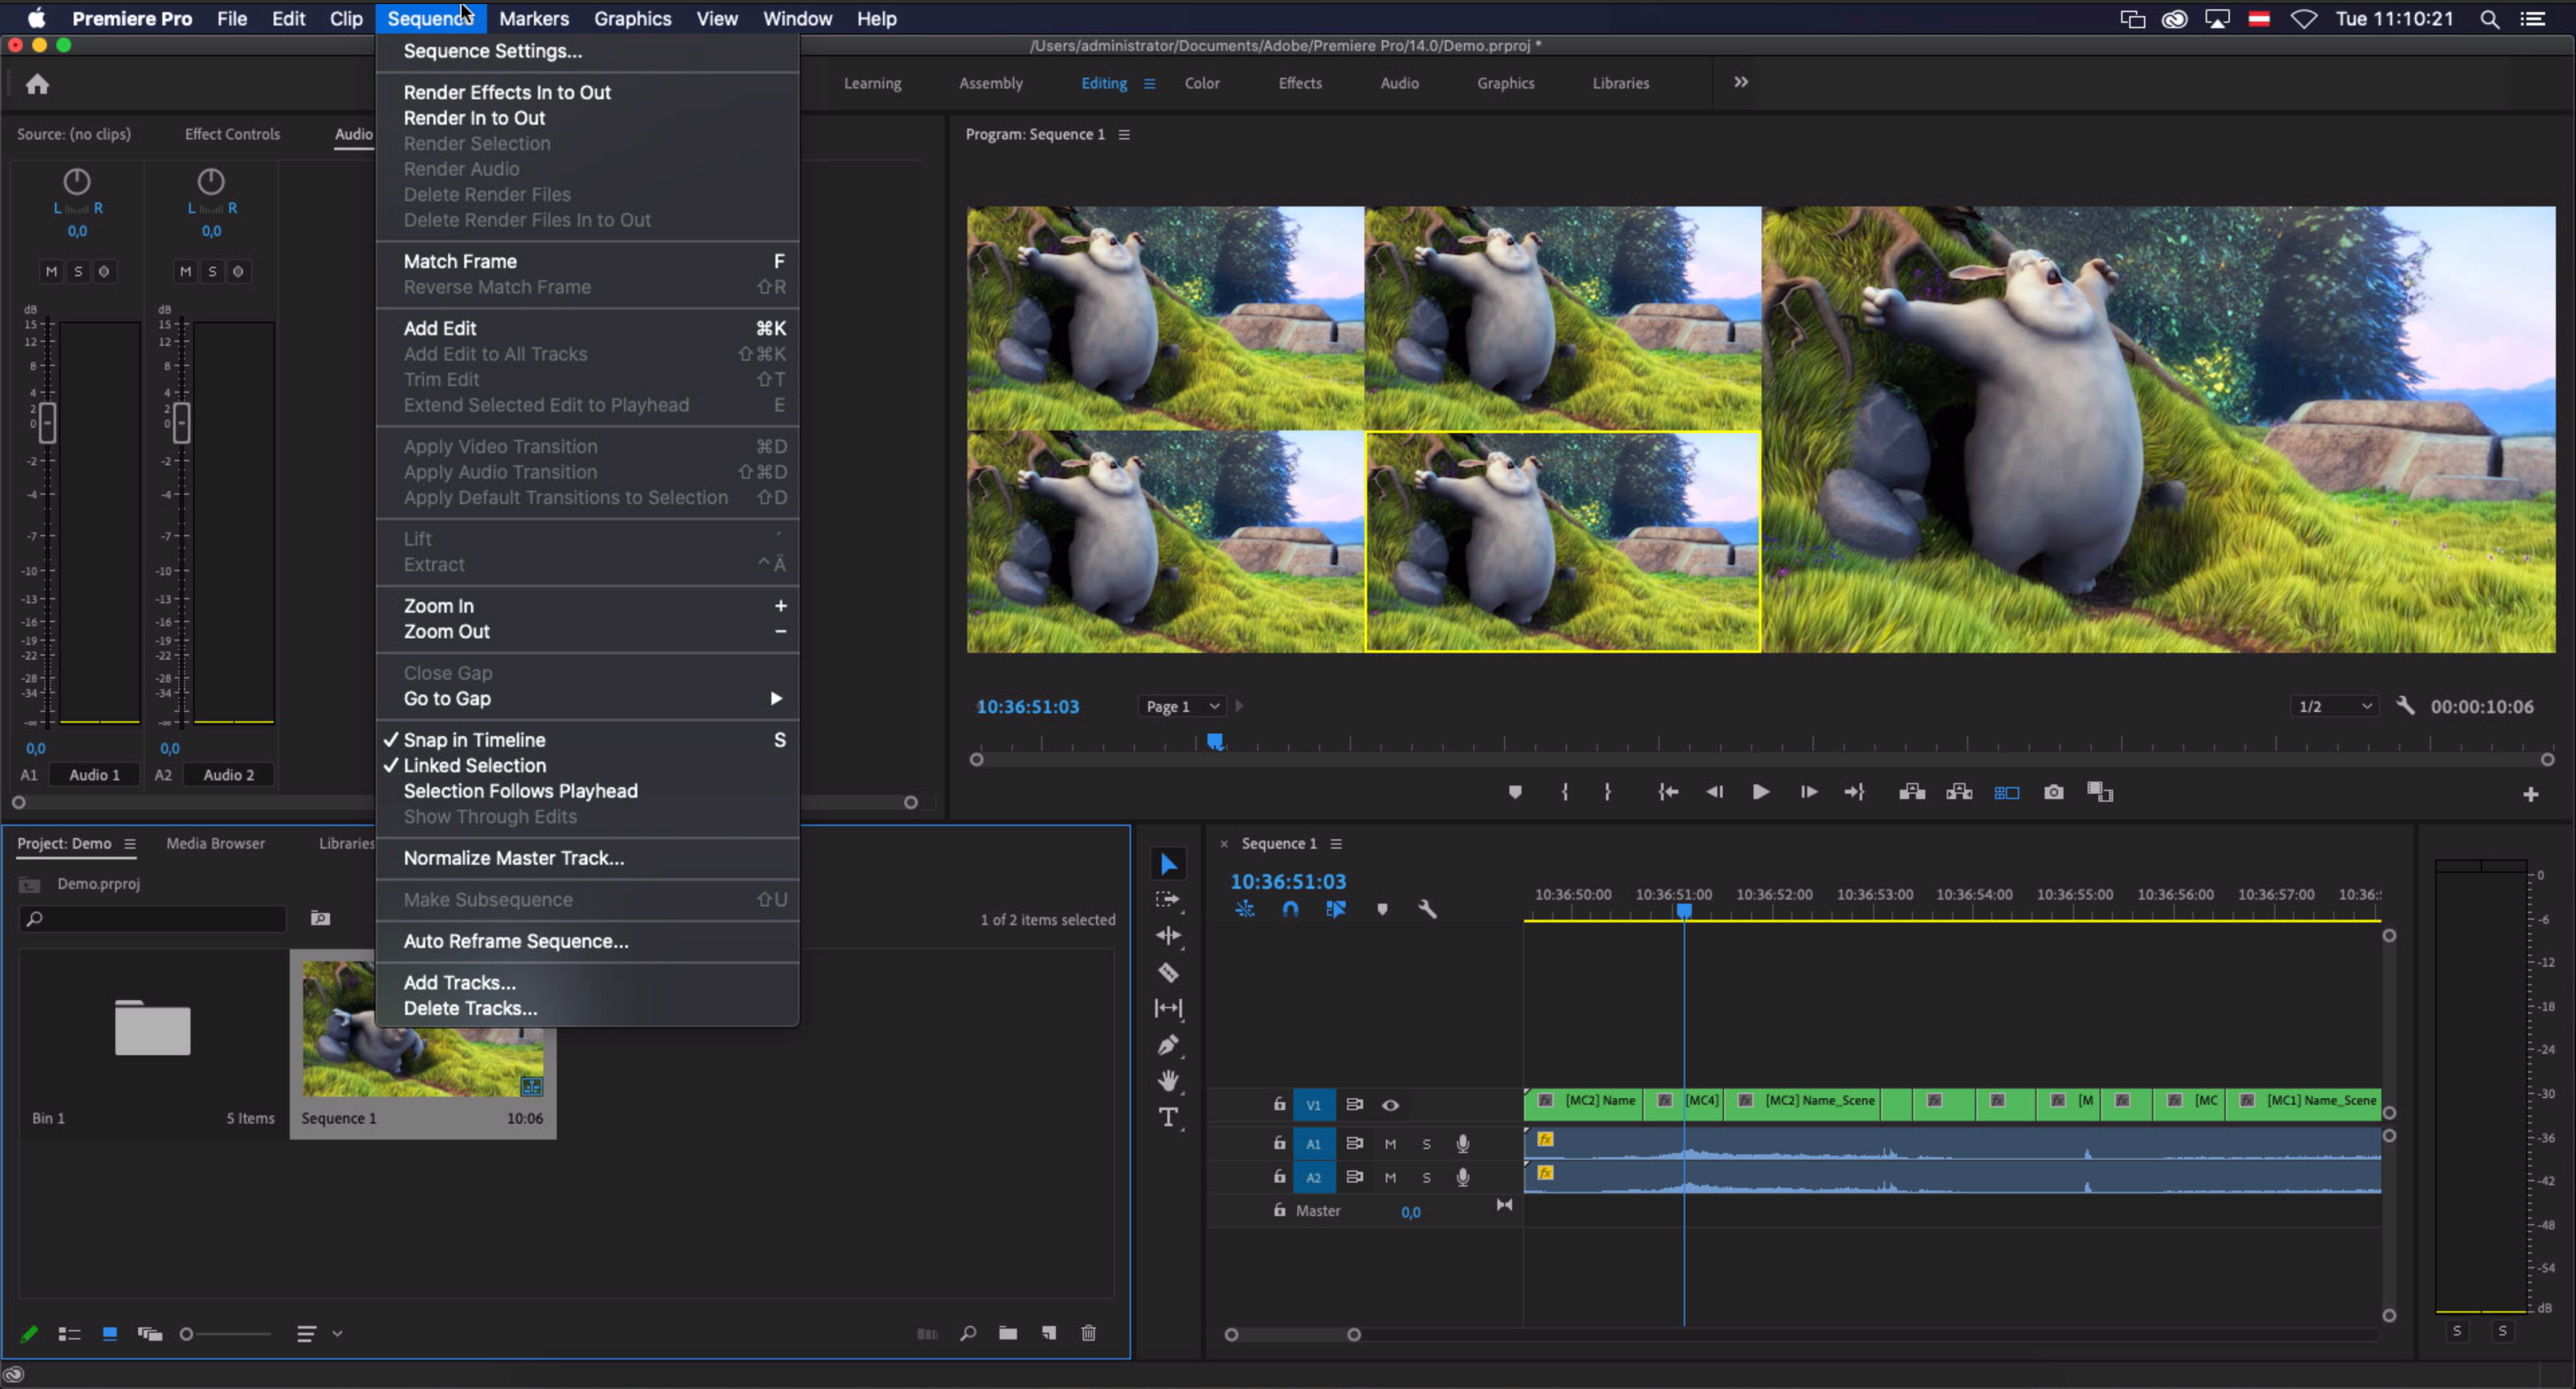Open Program monitor wrench settings
Screen dimensions: 2576x1389
(2406, 705)
